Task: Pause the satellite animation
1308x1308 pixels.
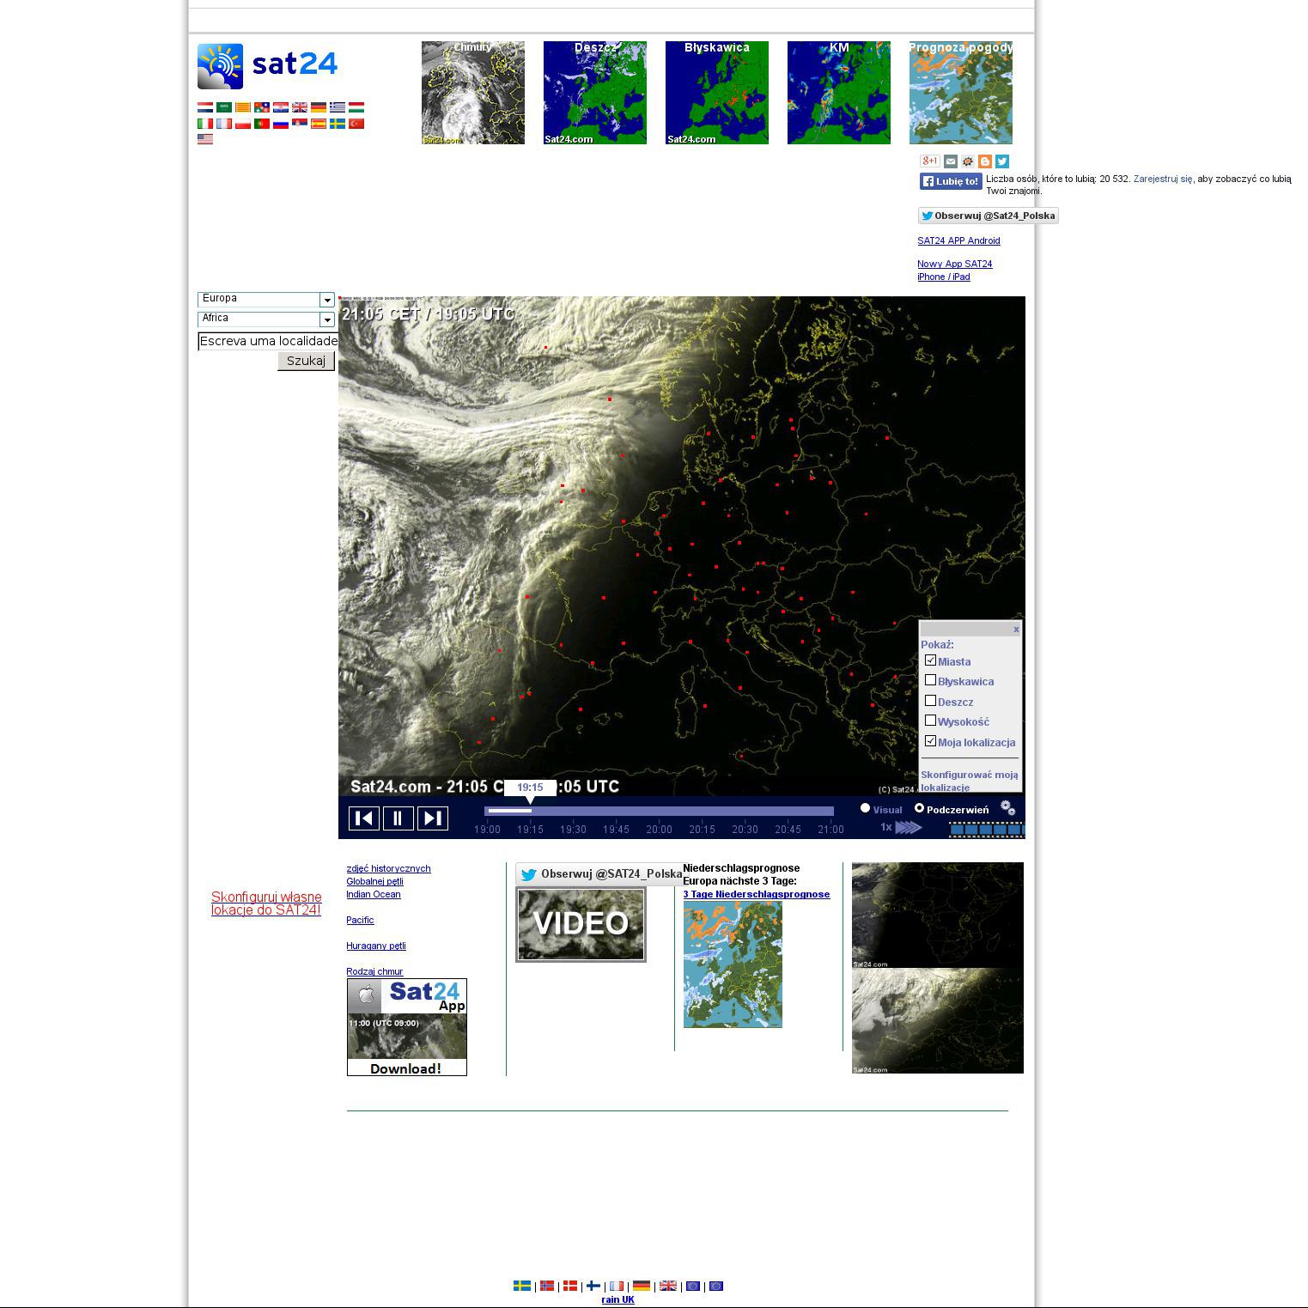Action: coord(398,818)
